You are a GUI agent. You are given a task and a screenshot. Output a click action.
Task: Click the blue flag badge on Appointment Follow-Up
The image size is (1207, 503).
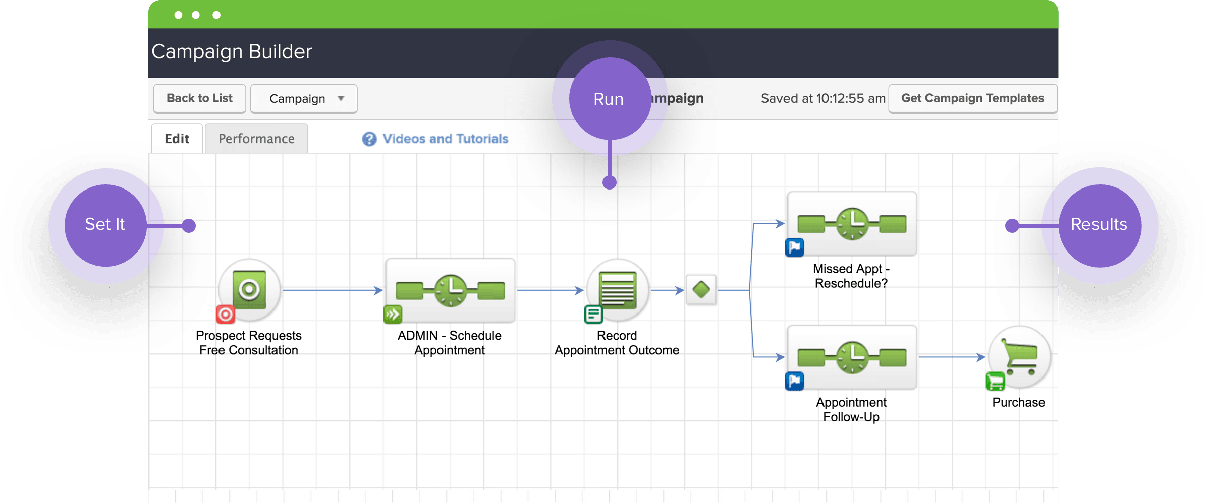coord(794,381)
